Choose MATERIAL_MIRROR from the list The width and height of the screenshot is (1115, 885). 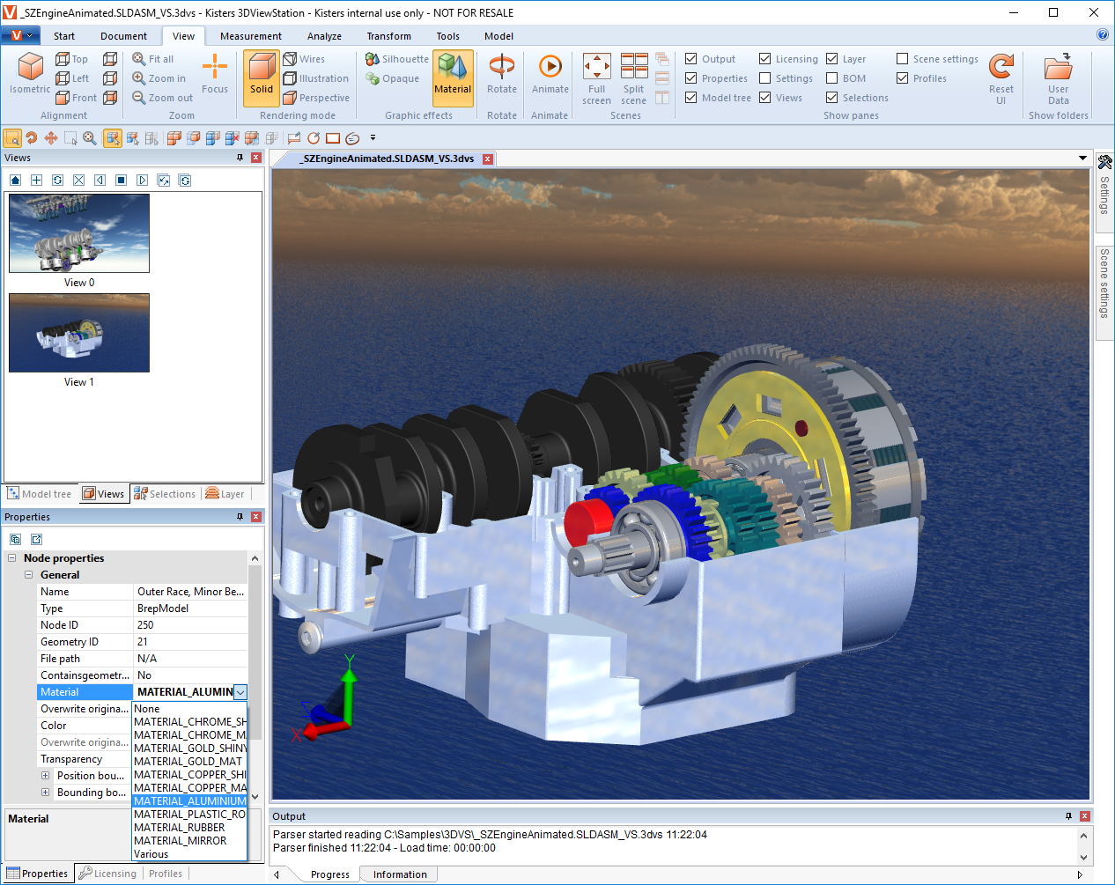pyautogui.click(x=188, y=841)
